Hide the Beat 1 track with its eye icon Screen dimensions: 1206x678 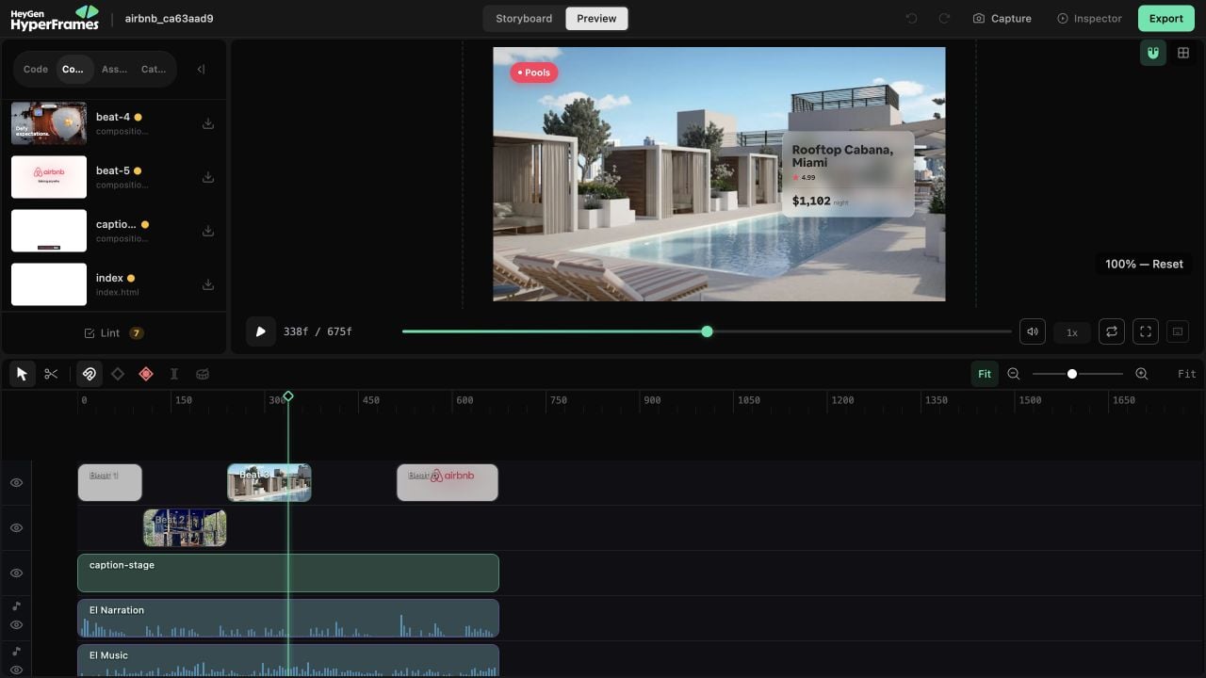[x=16, y=482]
